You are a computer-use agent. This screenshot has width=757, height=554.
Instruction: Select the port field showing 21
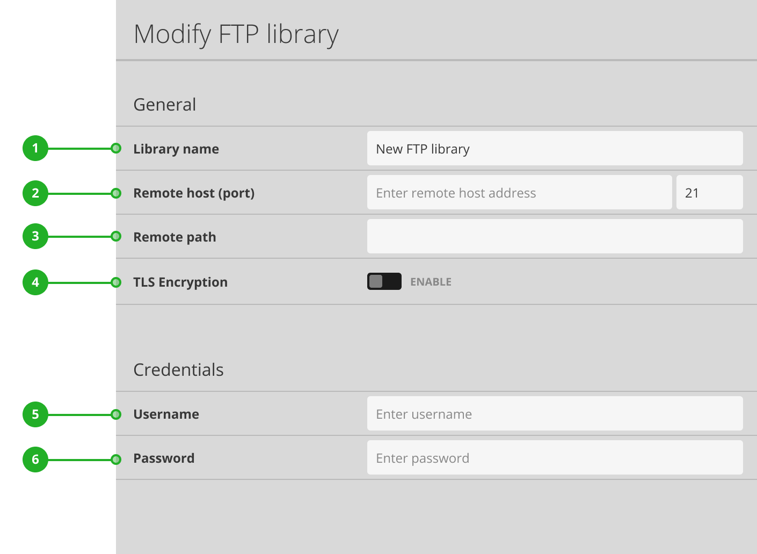point(709,192)
